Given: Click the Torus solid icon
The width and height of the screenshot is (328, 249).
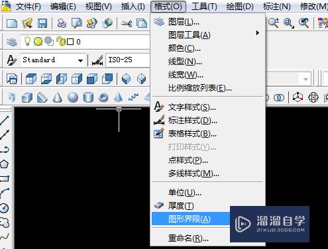Looking at the screenshot, I should pyautogui.click(x=103, y=97).
